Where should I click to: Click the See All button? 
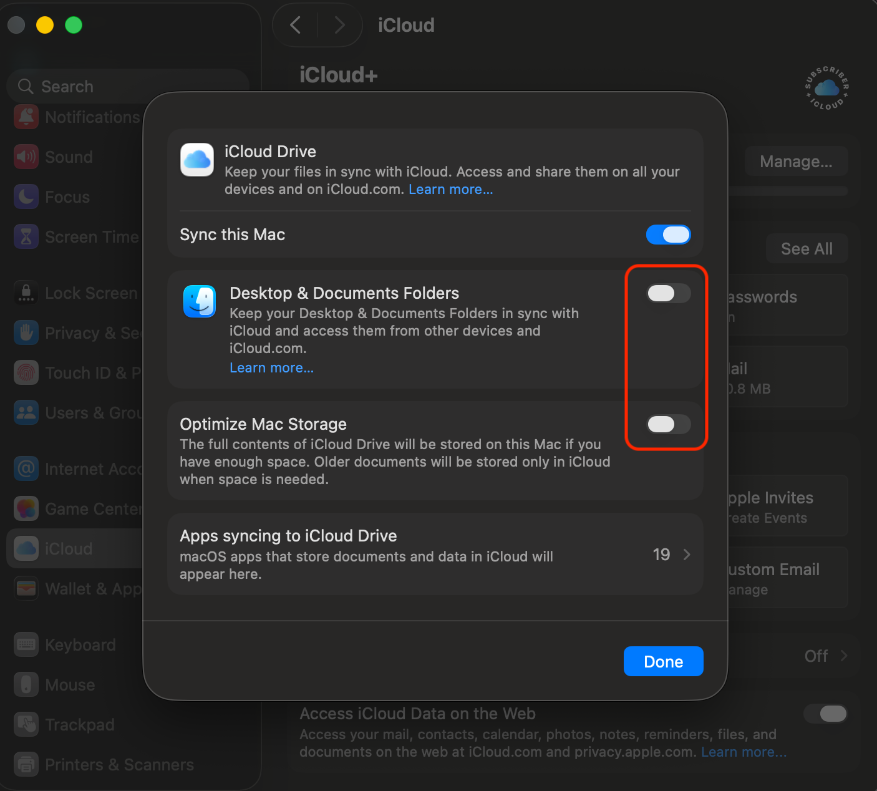807,249
